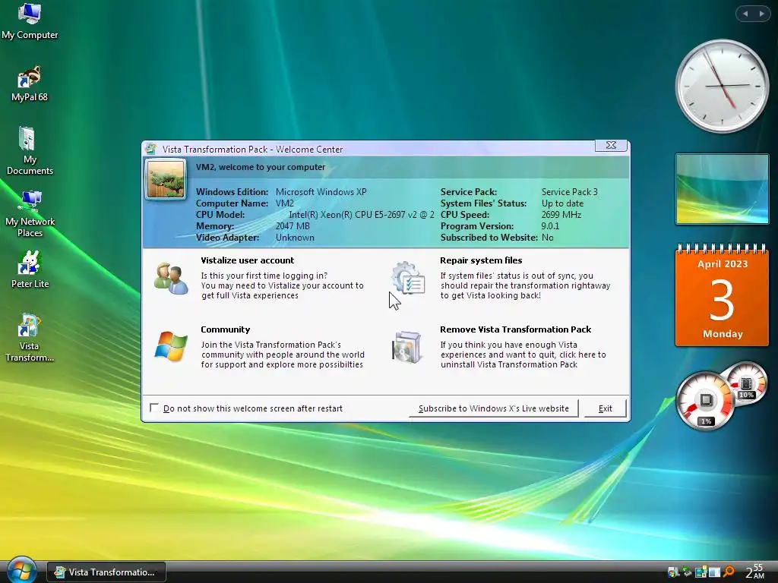Image resolution: width=778 pixels, height=583 pixels.
Task: Click the 'Service Pack 3' value
Action: [569, 192]
